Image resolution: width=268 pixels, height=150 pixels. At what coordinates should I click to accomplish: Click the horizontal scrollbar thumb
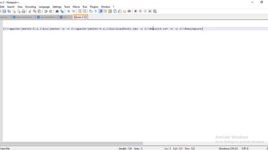click(72, 143)
